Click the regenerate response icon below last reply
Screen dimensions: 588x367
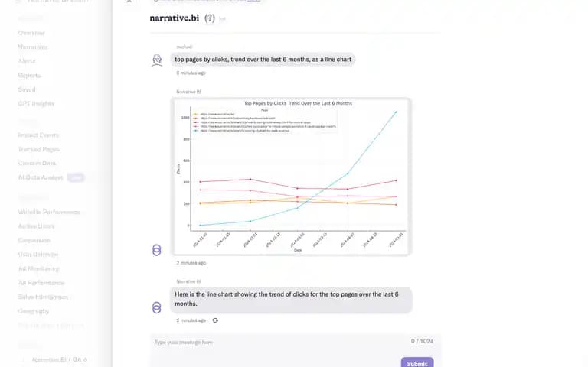(x=215, y=320)
